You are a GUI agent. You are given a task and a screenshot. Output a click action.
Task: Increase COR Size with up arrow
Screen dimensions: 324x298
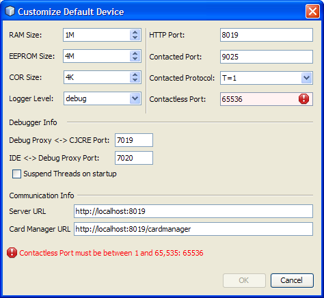coord(135,74)
